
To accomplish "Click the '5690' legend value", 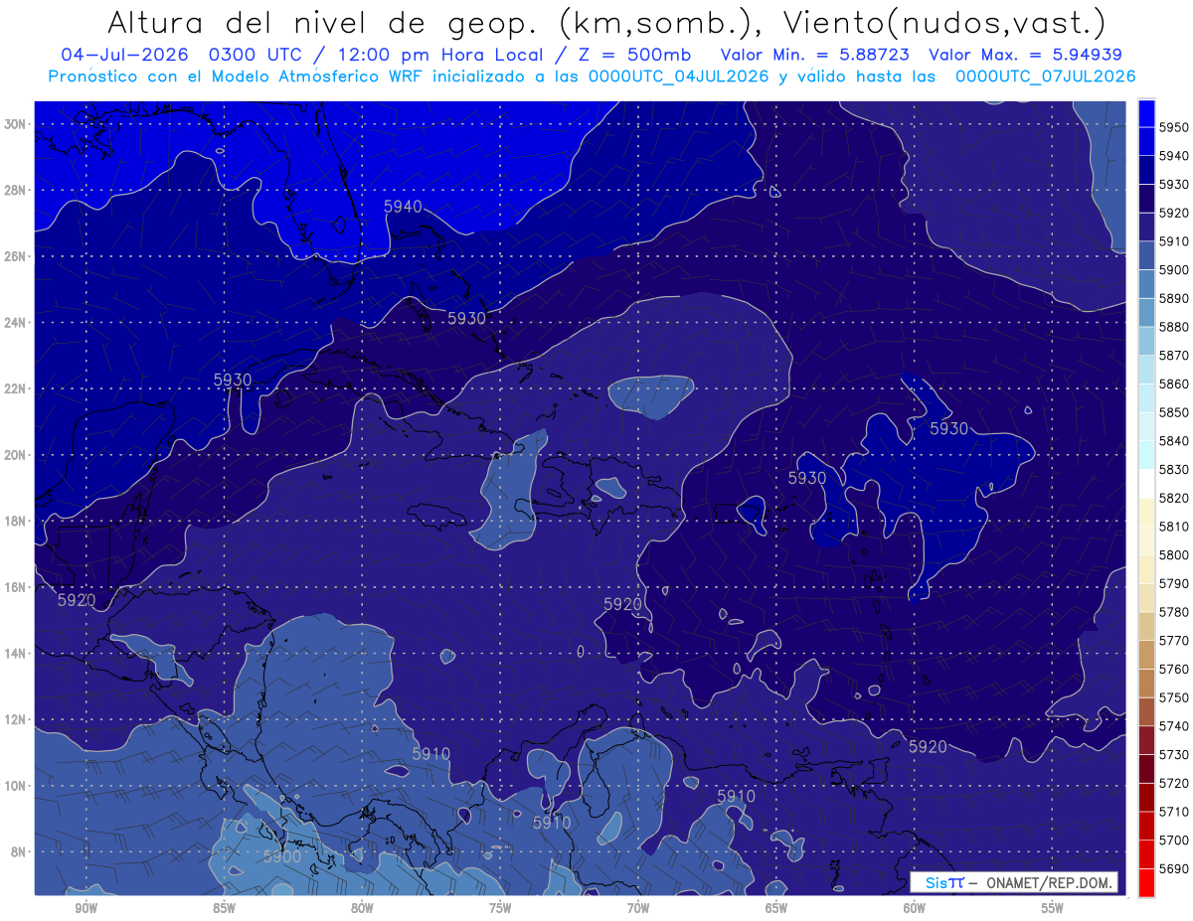I will (1173, 868).
